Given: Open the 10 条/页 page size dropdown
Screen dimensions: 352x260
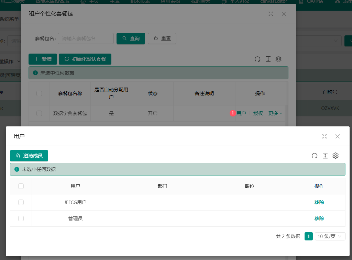Looking at the screenshot, I should coord(330,236).
